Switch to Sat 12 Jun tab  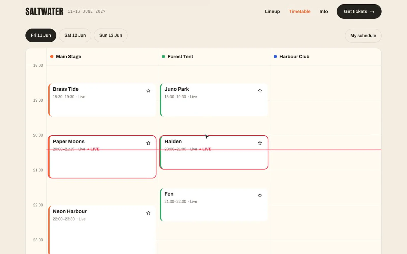75,35
